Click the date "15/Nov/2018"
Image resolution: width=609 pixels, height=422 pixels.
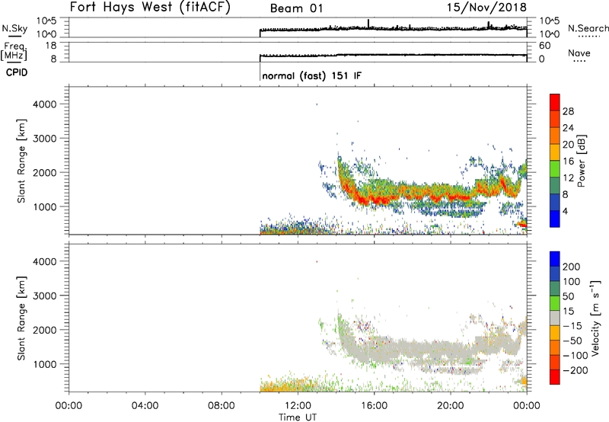(486, 7)
